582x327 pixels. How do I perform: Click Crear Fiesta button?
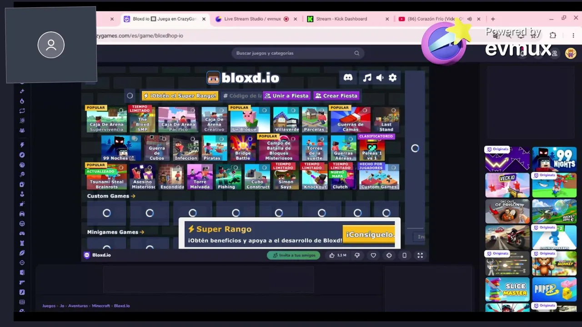tap(336, 96)
